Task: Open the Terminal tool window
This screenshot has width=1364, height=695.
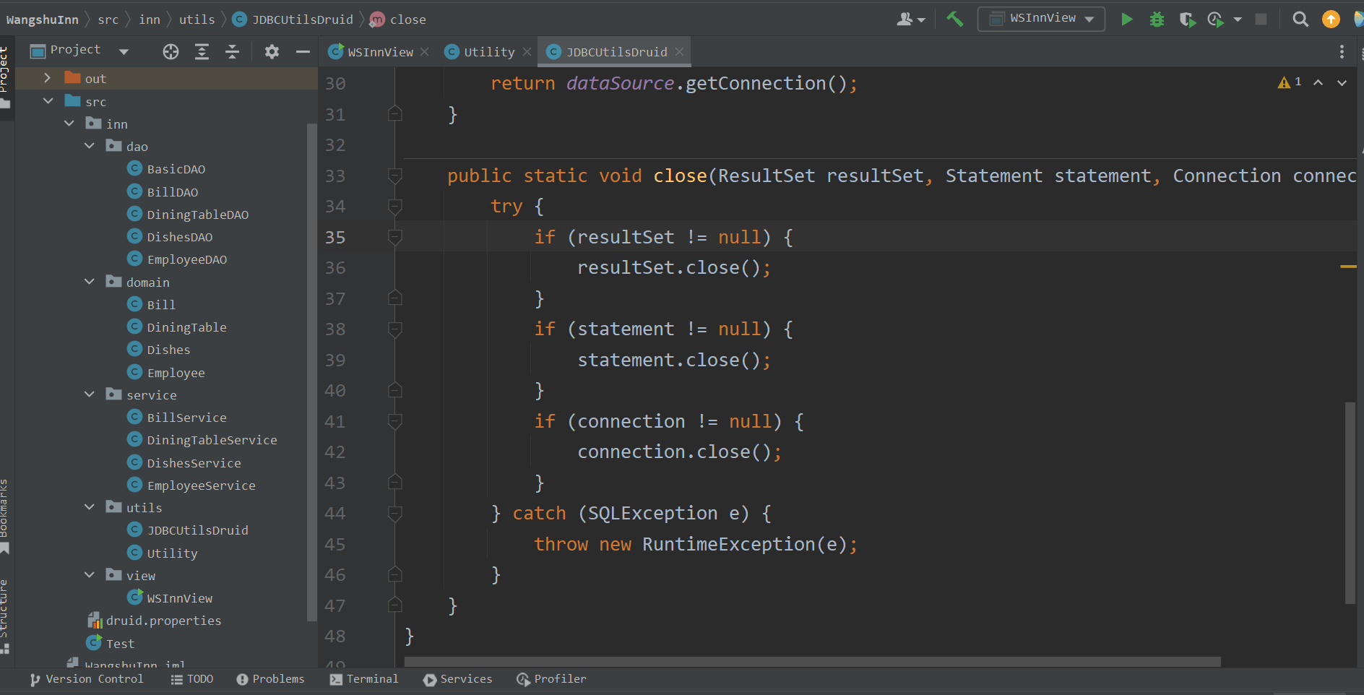Action: 364,679
